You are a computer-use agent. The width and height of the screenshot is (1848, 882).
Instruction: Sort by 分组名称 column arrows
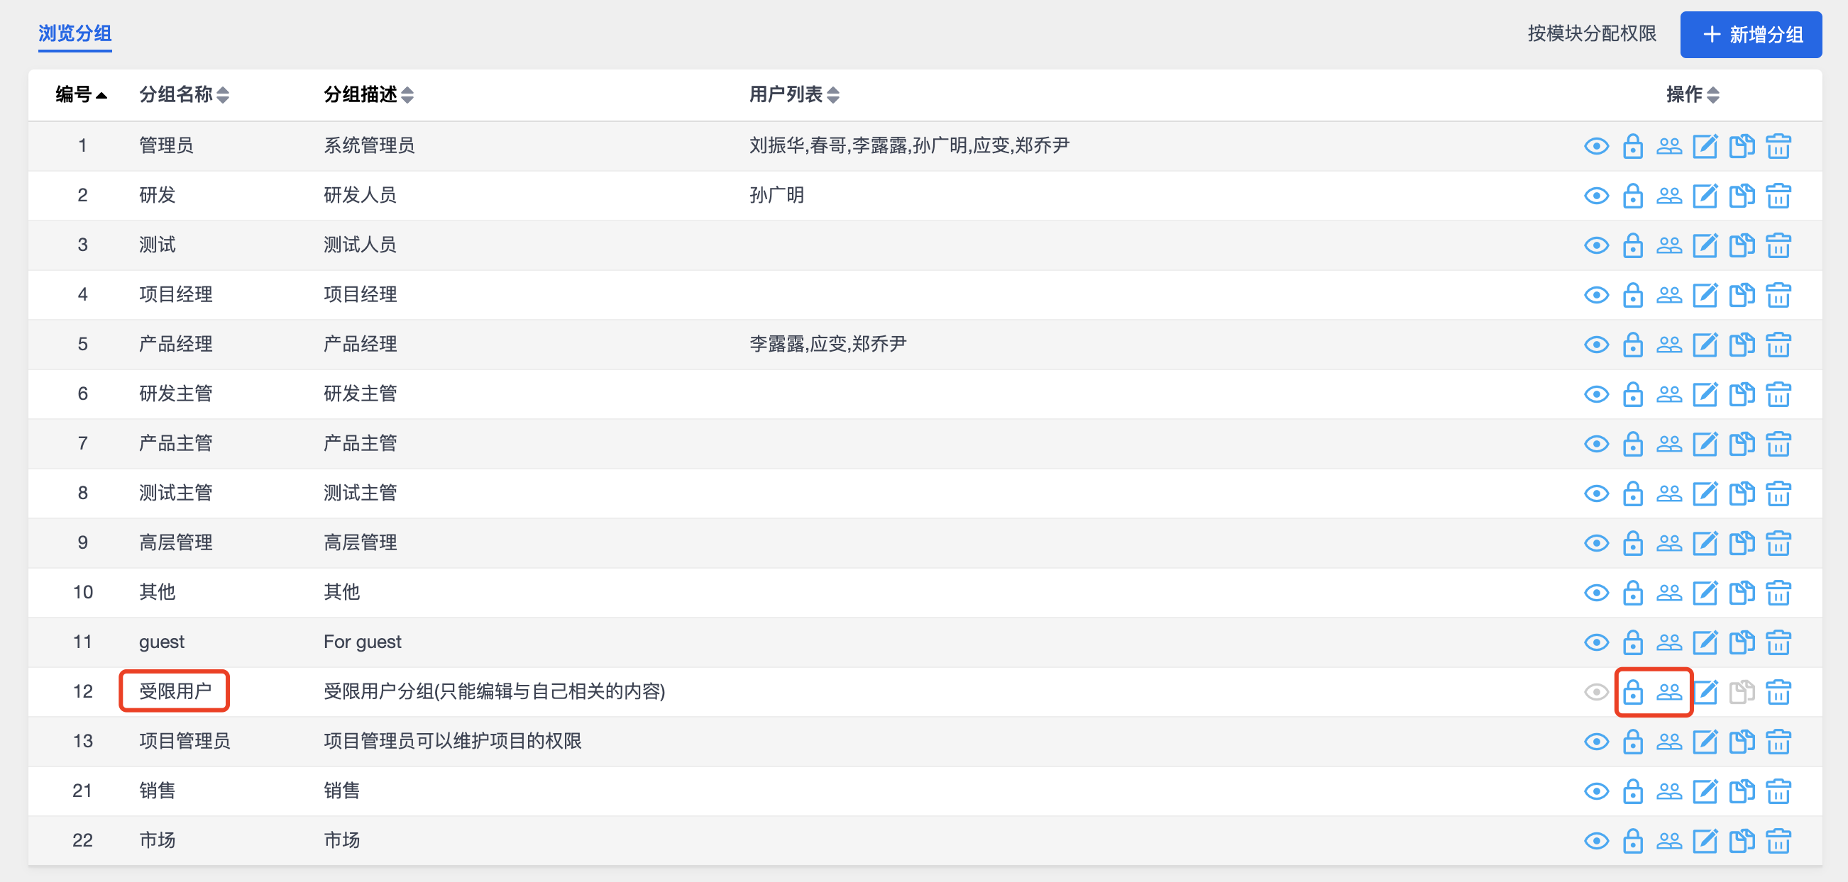click(223, 94)
